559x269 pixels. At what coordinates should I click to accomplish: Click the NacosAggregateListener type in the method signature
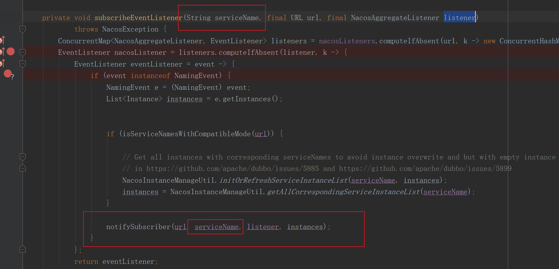(x=395, y=18)
